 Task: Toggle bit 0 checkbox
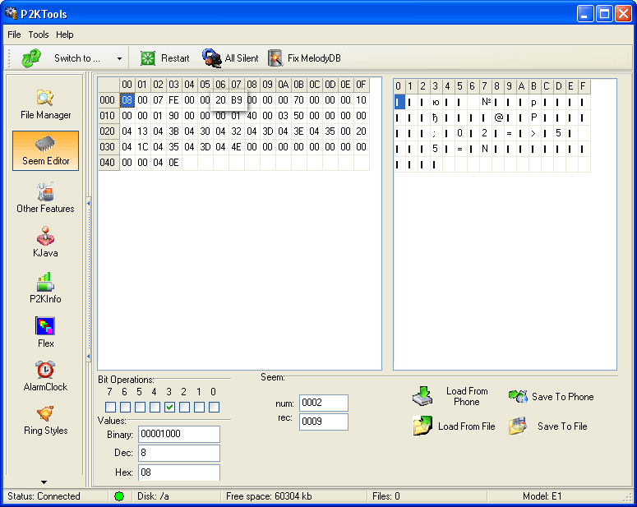pyautogui.click(x=214, y=407)
